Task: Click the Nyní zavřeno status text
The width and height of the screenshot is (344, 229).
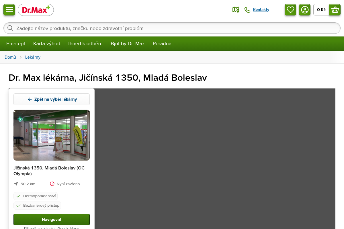Action: pyautogui.click(x=68, y=184)
